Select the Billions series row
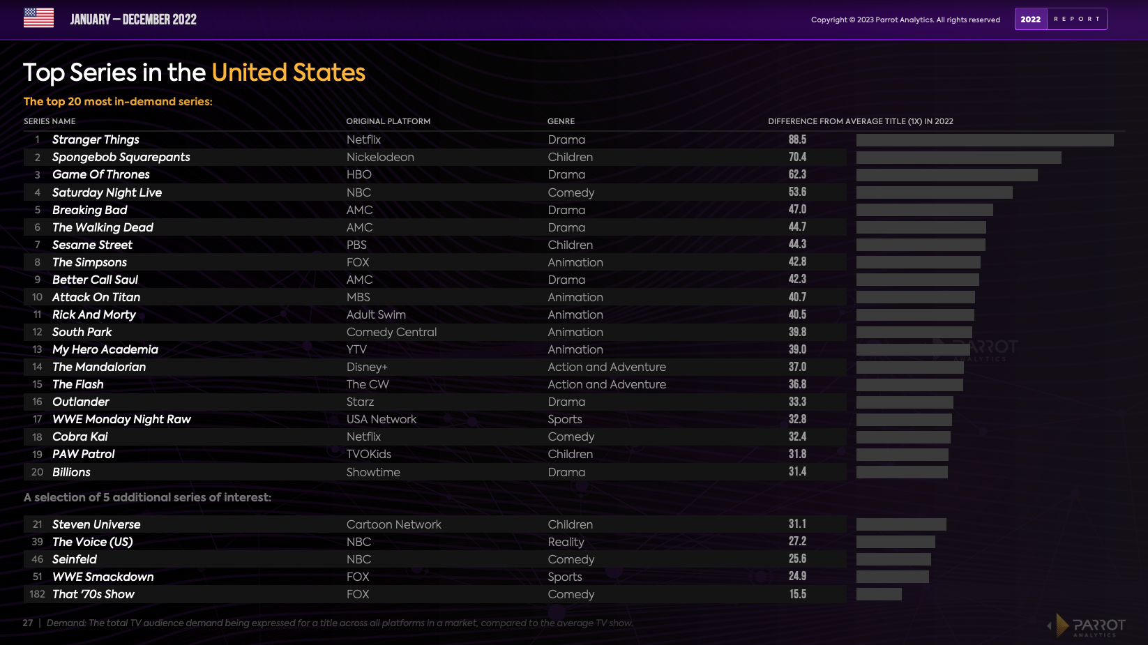Screen dimensions: 1148x645 pos(71,473)
